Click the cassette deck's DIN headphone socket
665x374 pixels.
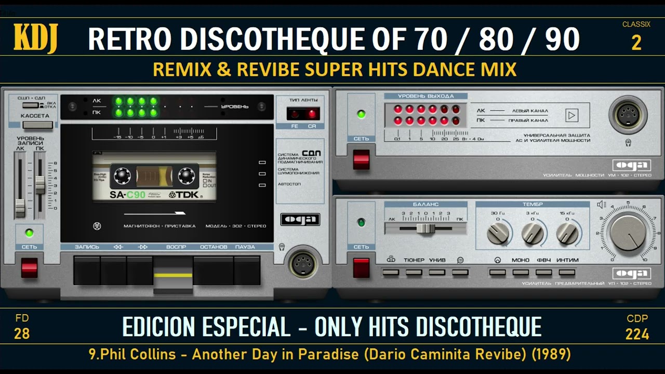[303, 263]
